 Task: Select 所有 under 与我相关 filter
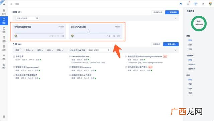[190, 60]
